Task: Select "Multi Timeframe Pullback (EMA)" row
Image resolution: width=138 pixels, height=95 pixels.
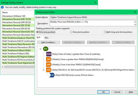Action: click(18, 50)
